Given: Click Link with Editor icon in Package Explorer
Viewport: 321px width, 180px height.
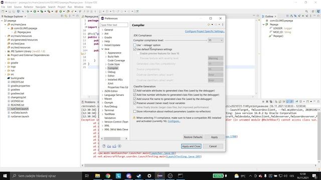Looking at the screenshot, I should point(66,16).
